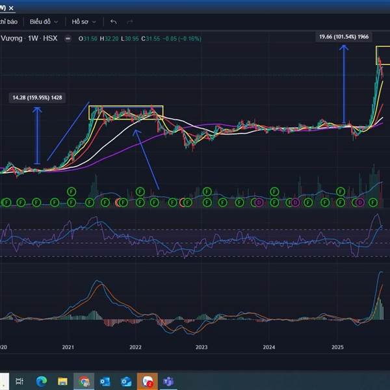The width and height of the screenshot is (390, 390).
Task: Open the taskbar app showing red badge 2
Action: click(148, 381)
